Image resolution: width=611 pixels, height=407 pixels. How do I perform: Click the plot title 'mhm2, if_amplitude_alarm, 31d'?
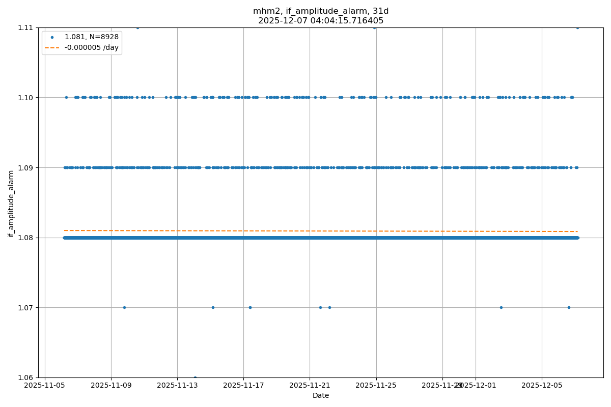321,11
